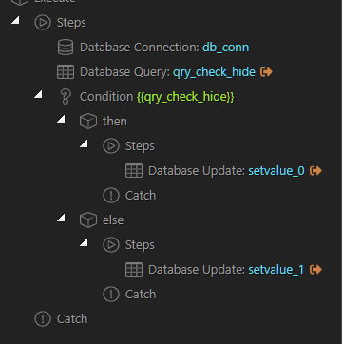Image resolution: width=342 pixels, height=344 pixels.
Task: Click the table icon for Database Update setvalue_1
Action: tap(134, 270)
